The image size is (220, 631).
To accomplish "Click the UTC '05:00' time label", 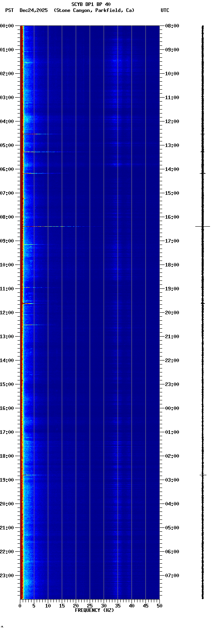I will (172, 528).
